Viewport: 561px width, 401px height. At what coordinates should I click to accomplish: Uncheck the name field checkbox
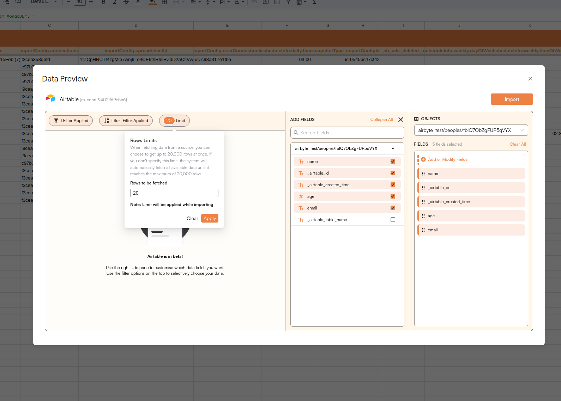[393, 162]
